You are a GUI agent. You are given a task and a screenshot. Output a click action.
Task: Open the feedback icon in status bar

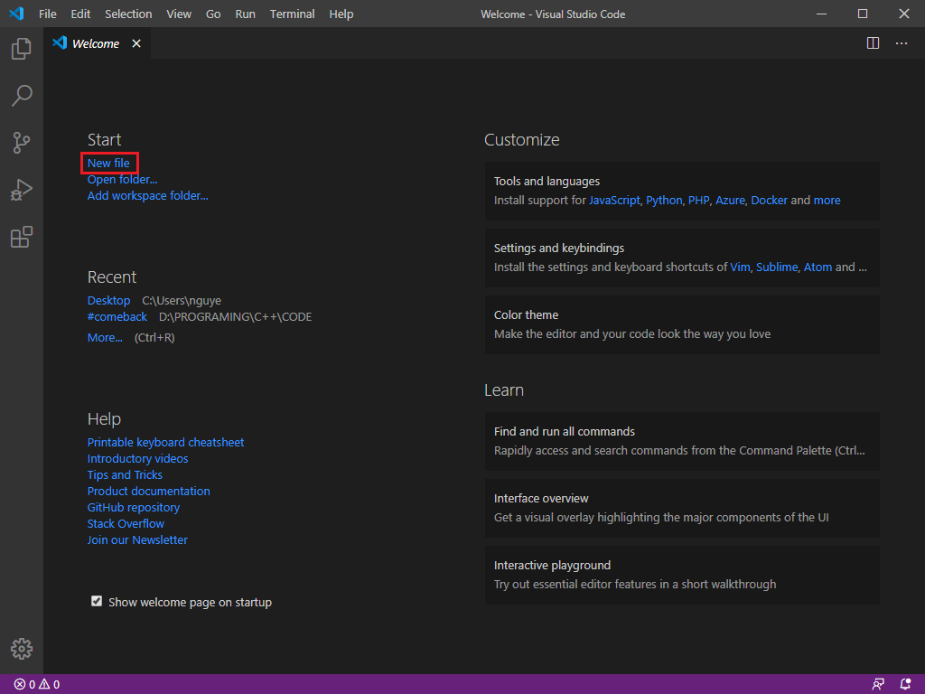tap(878, 685)
